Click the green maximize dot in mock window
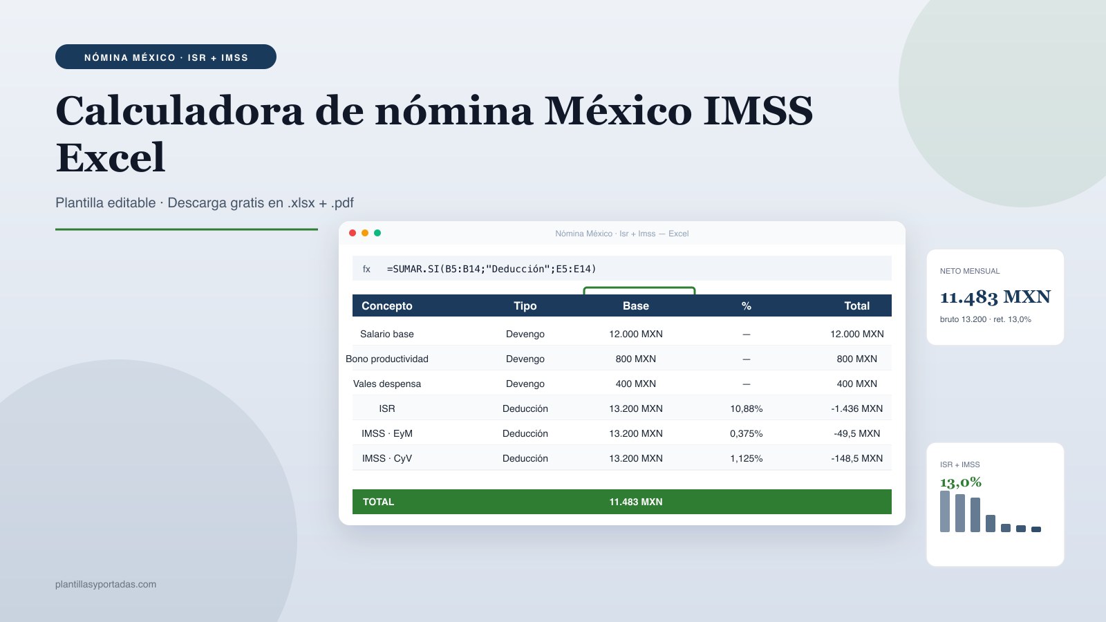Screen dimensions: 1106x622 point(377,233)
